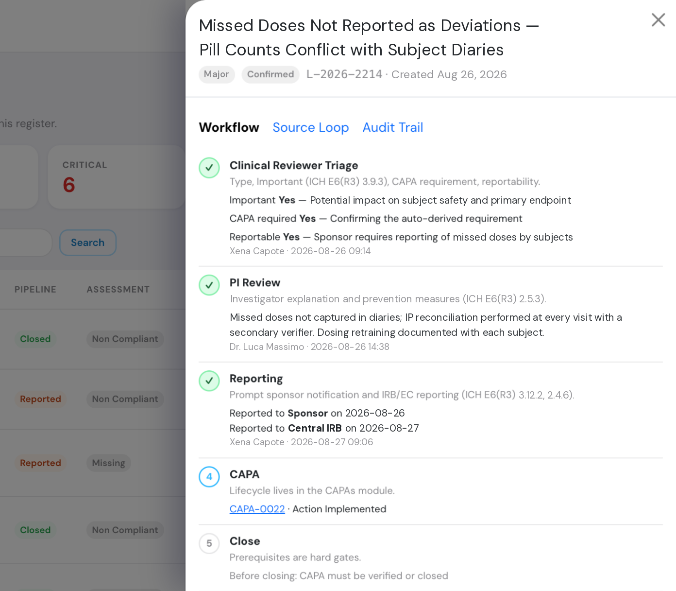The width and height of the screenshot is (676, 591).
Task: Click the Search button in the register
Action: [88, 243]
